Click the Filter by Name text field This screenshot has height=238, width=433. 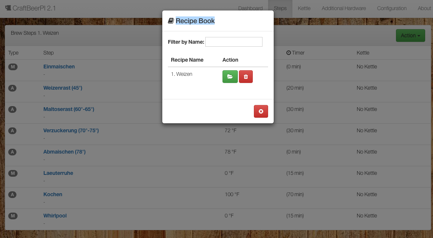234,42
